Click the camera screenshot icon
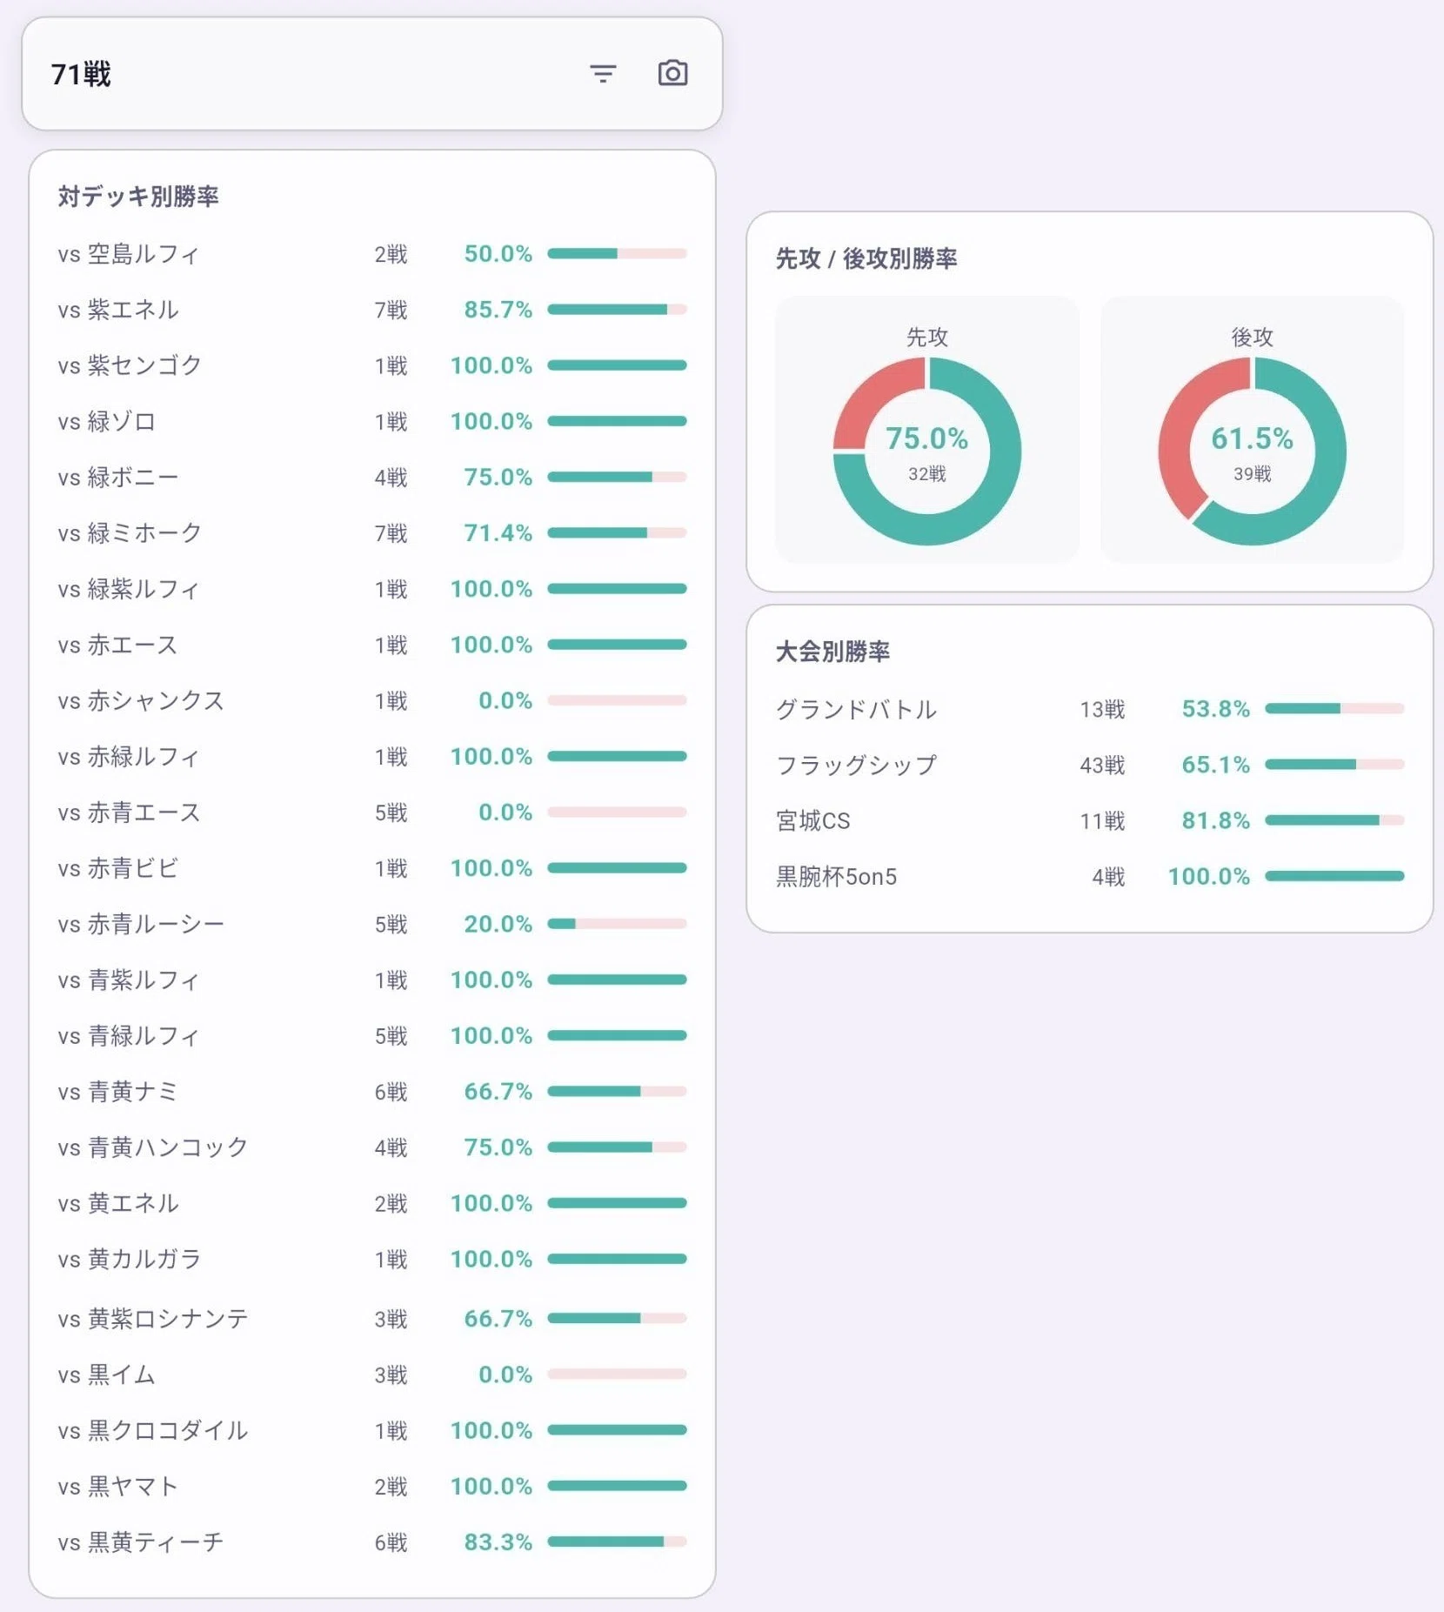Screen dimensions: 1444x1612 coord(672,73)
